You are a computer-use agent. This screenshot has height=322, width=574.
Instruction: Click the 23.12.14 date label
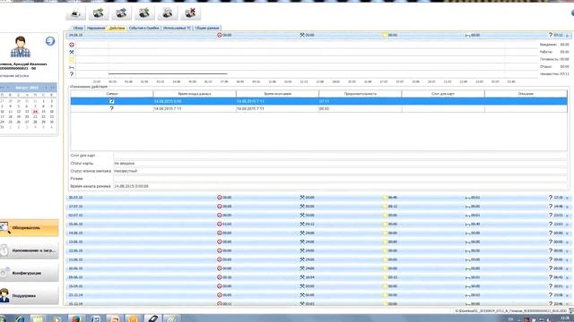pos(75,295)
